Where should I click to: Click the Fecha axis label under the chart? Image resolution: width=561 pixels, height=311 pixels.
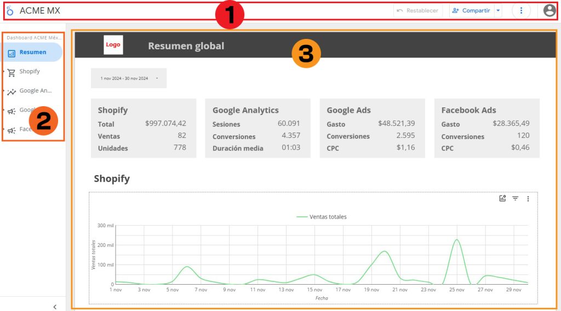(322, 298)
